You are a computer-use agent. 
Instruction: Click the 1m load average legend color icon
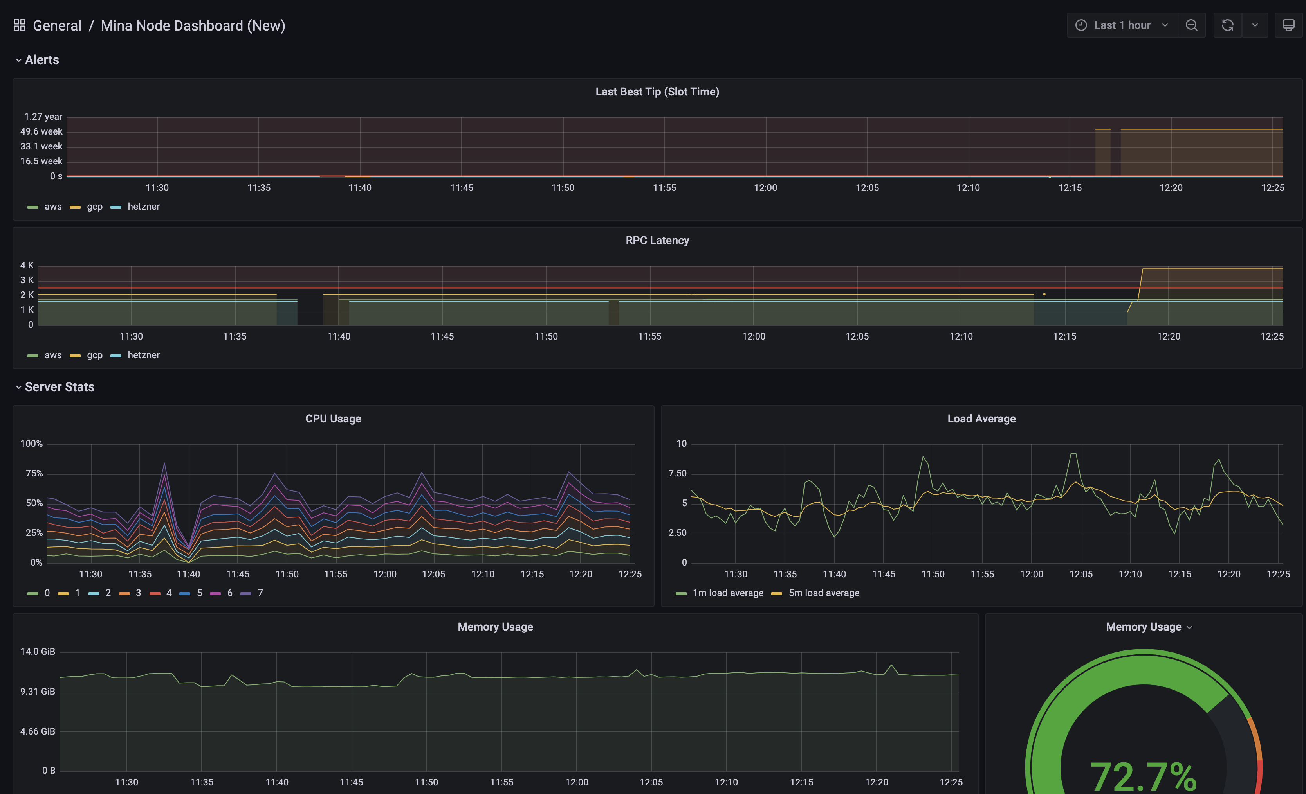pyautogui.click(x=681, y=594)
